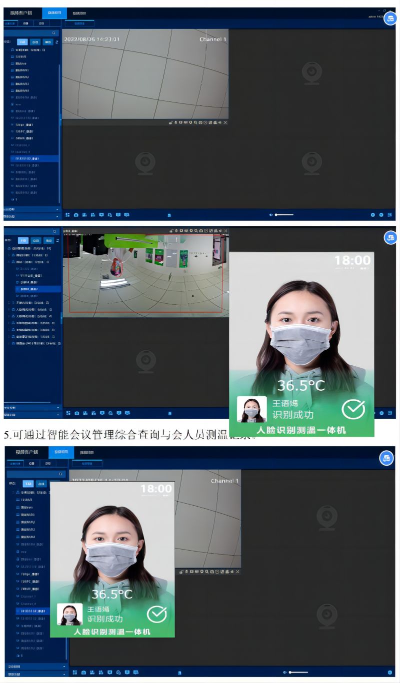Screen dimensions: 400x683
Task: Select the highlighted device tree item in the first screenshot
Action: [33, 158]
